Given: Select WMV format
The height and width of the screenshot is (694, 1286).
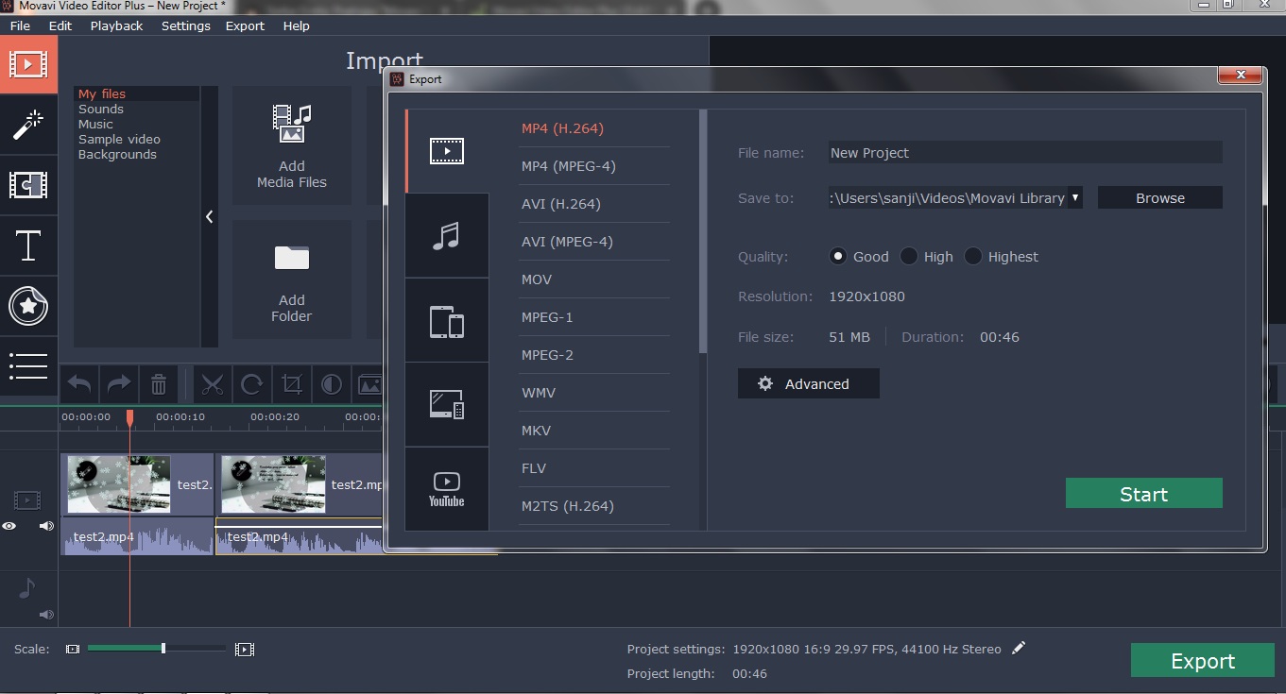Looking at the screenshot, I should [x=539, y=393].
